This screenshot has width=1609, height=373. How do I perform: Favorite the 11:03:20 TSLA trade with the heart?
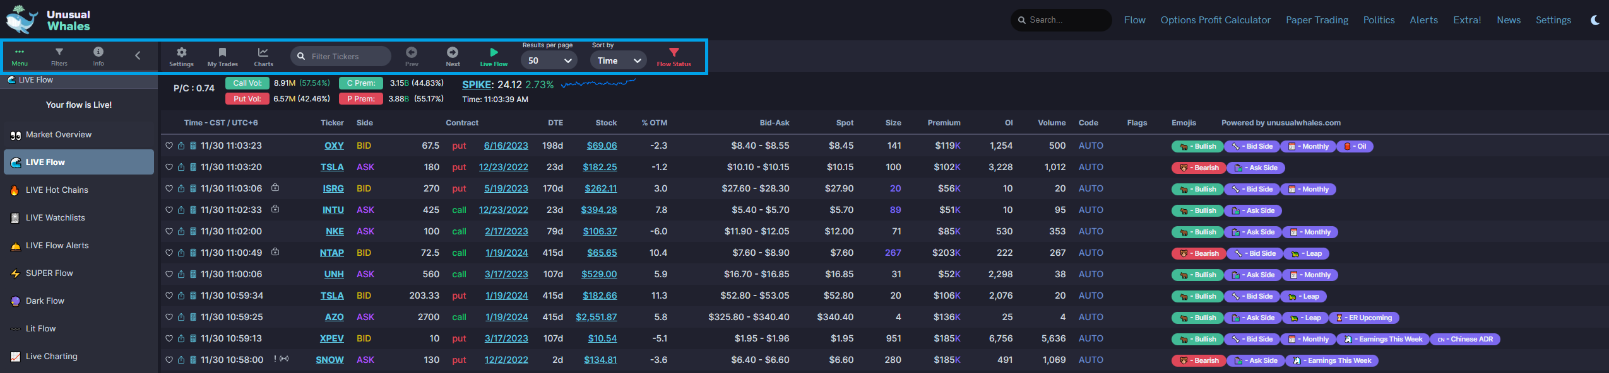pyautogui.click(x=169, y=167)
